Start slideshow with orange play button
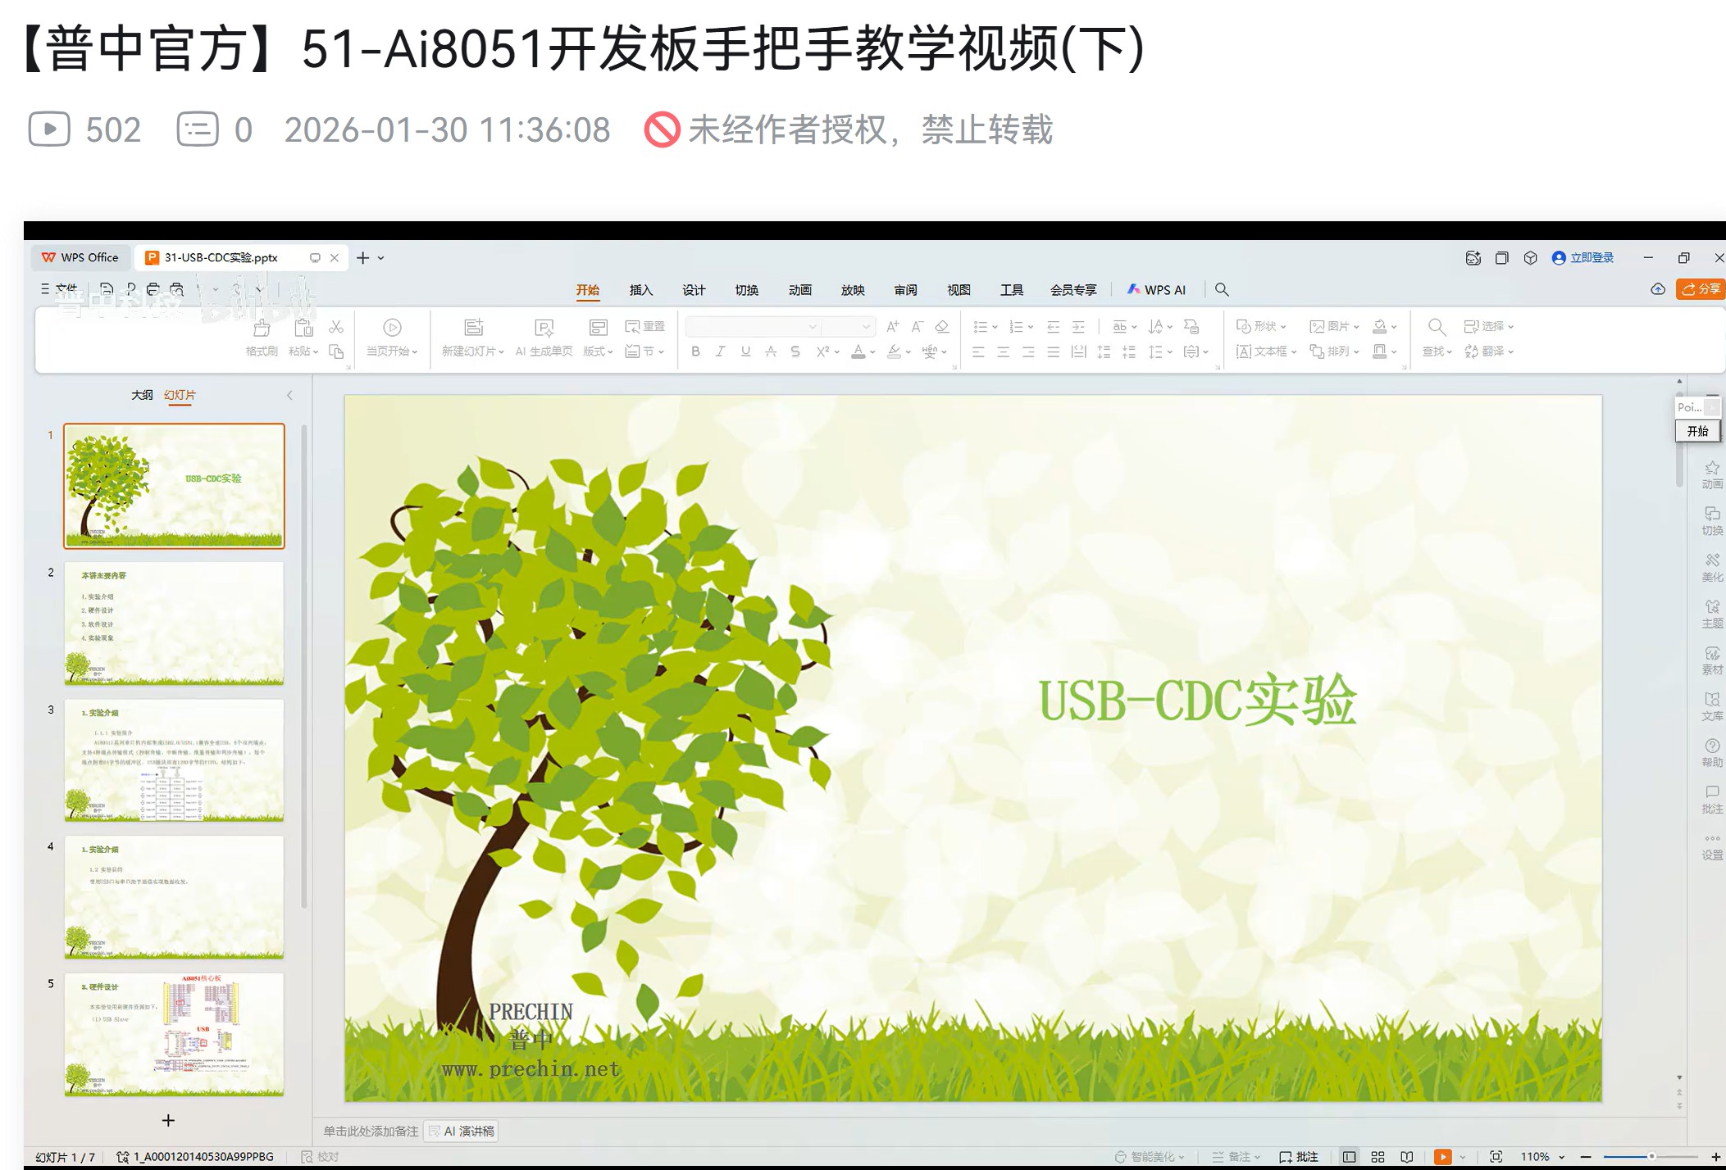This screenshot has width=1726, height=1170. [x=1444, y=1157]
